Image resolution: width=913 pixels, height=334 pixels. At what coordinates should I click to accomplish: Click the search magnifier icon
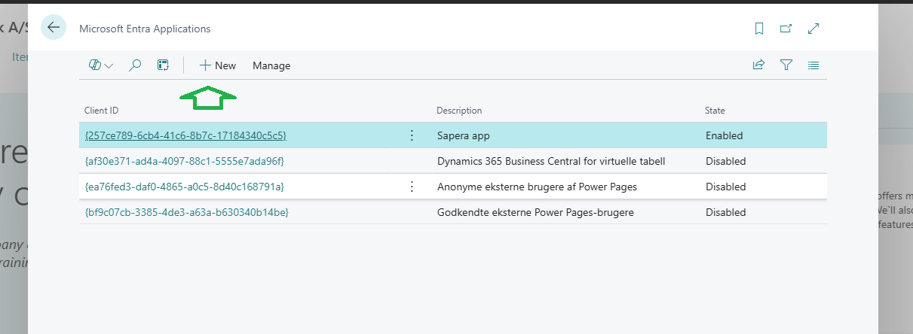click(135, 65)
